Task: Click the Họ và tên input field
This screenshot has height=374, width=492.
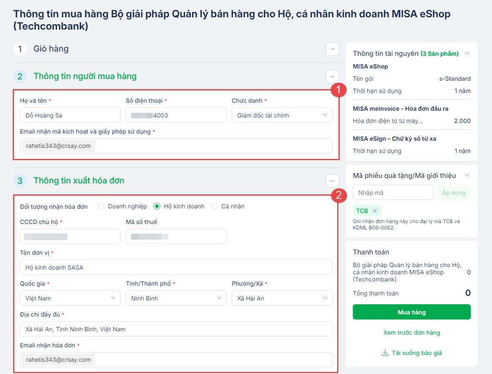Action: point(70,115)
